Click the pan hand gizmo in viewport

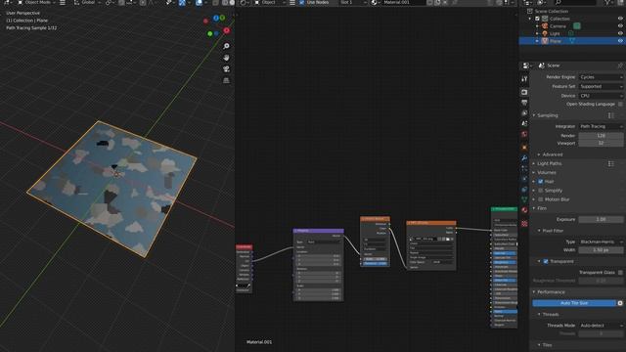[x=226, y=58]
